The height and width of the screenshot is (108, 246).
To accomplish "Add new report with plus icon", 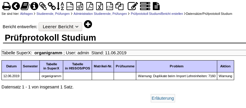I will (x=88, y=24).
